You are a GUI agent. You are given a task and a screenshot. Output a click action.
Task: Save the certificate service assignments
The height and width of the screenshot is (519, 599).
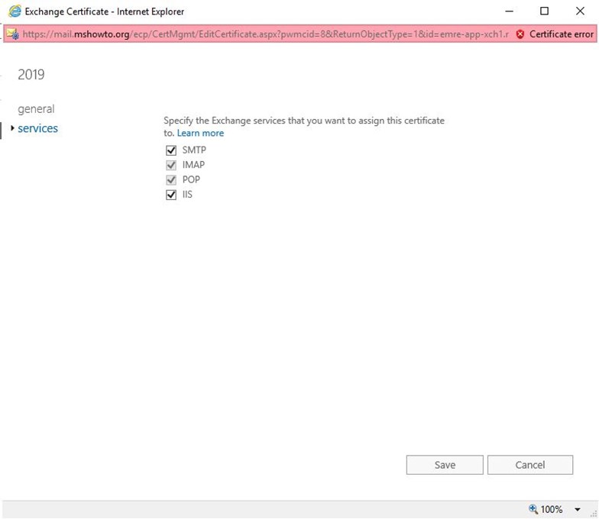pos(445,465)
